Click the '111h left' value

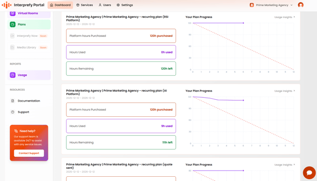167,142
